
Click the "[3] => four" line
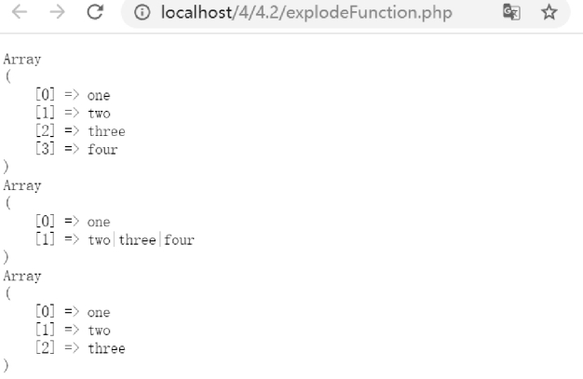[x=76, y=149]
